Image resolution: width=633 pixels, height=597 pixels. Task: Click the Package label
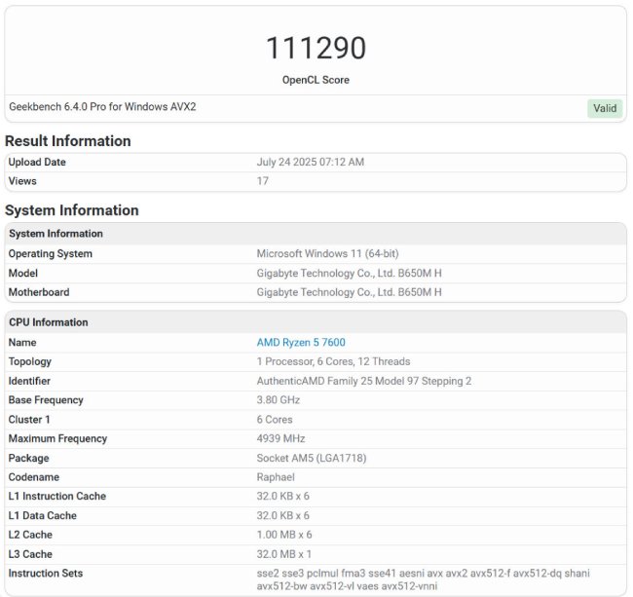click(28, 458)
